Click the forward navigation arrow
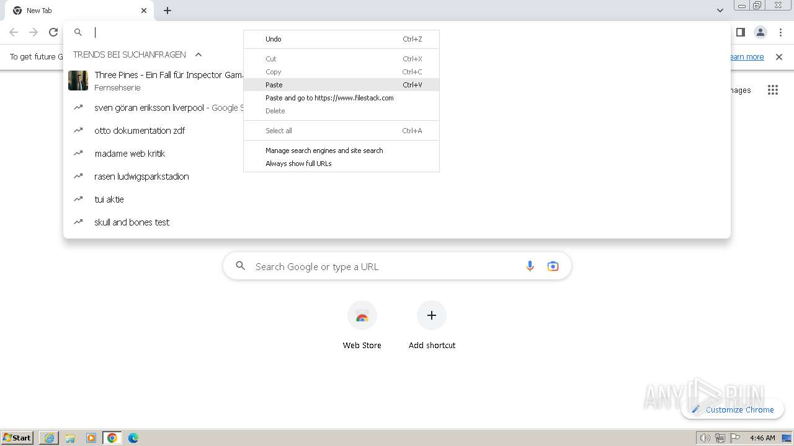 pos(33,32)
